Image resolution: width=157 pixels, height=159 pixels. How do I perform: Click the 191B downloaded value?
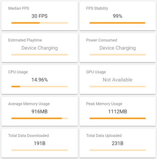coord(39,143)
